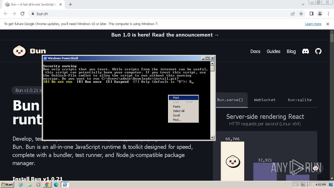Click the Bun 1.0 announcement banner
The width and height of the screenshot is (334, 188).
(x=165, y=35)
